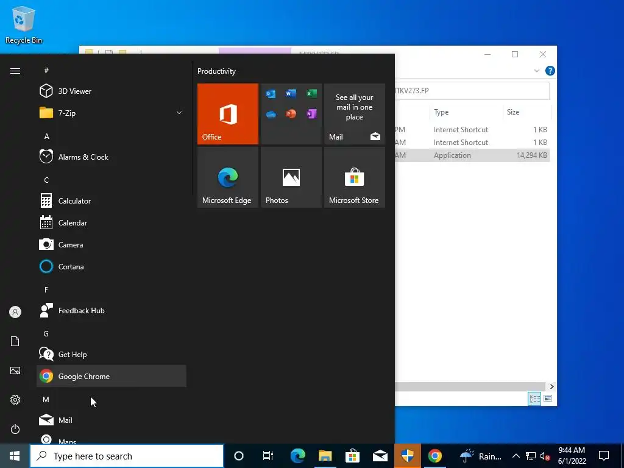
Task: Open Google Chrome from taskbar
Action: (x=435, y=456)
